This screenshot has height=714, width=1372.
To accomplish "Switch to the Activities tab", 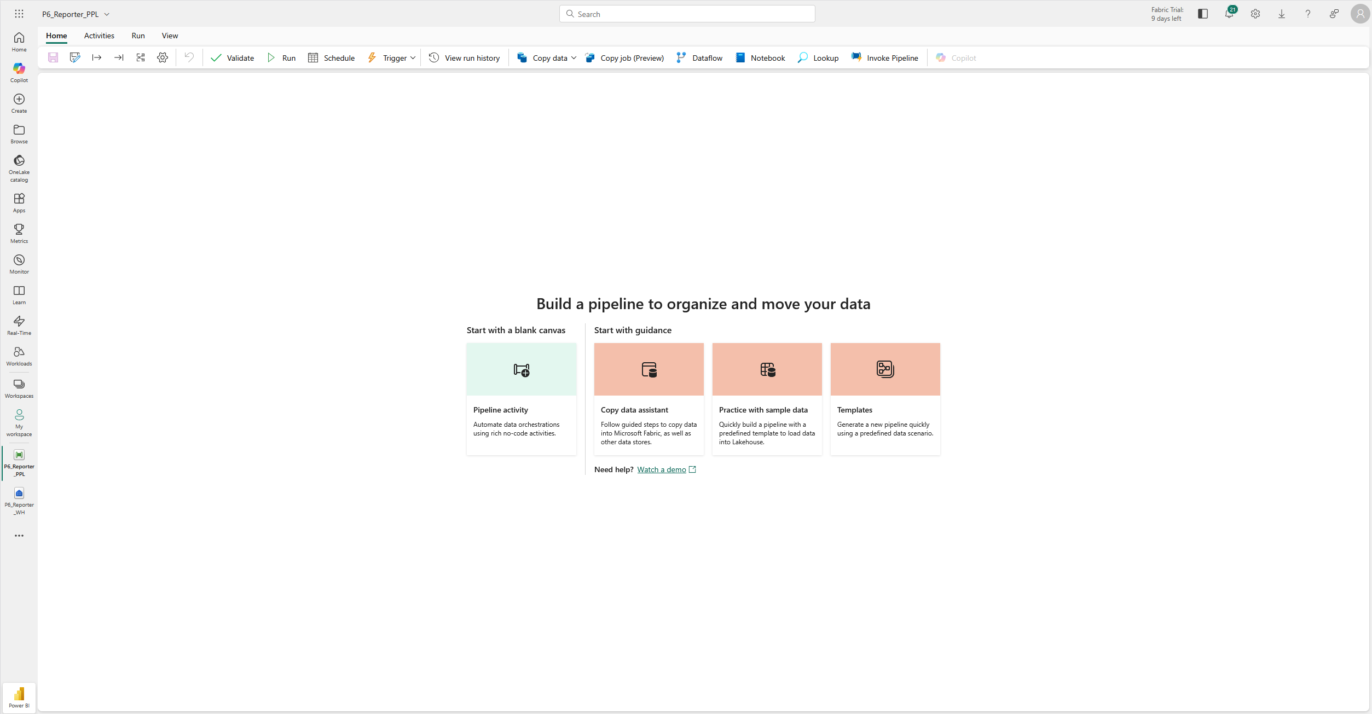I will (99, 35).
